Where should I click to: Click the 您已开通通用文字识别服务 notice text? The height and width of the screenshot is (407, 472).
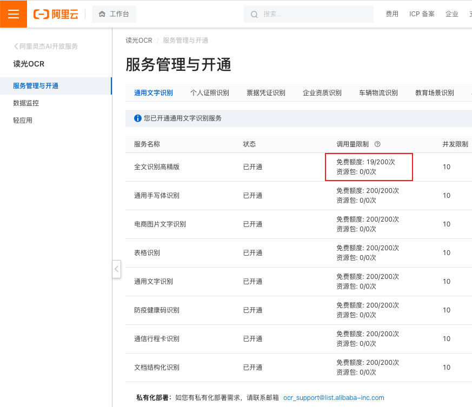click(182, 118)
